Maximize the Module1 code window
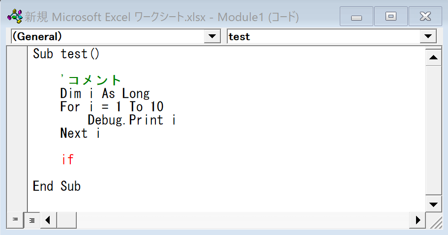The width and height of the screenshot is (448, 235). click(391, 17)
